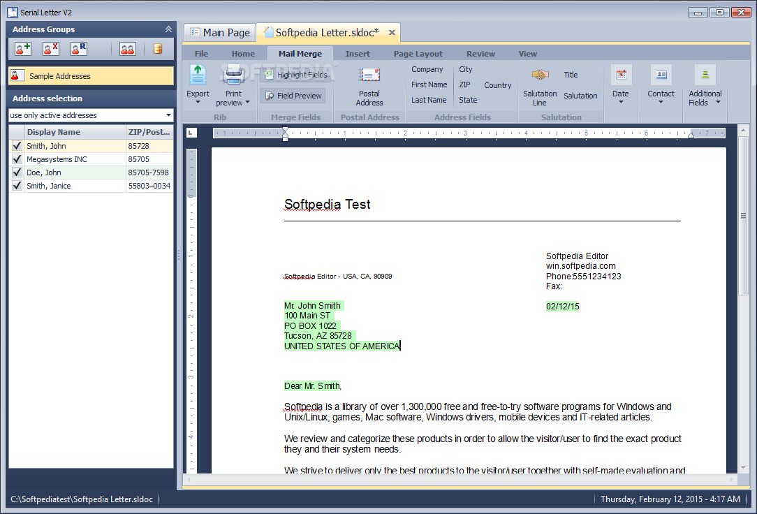Uncheck the Megasystems INC address
The image size is (757, 514).
(17, 159)
